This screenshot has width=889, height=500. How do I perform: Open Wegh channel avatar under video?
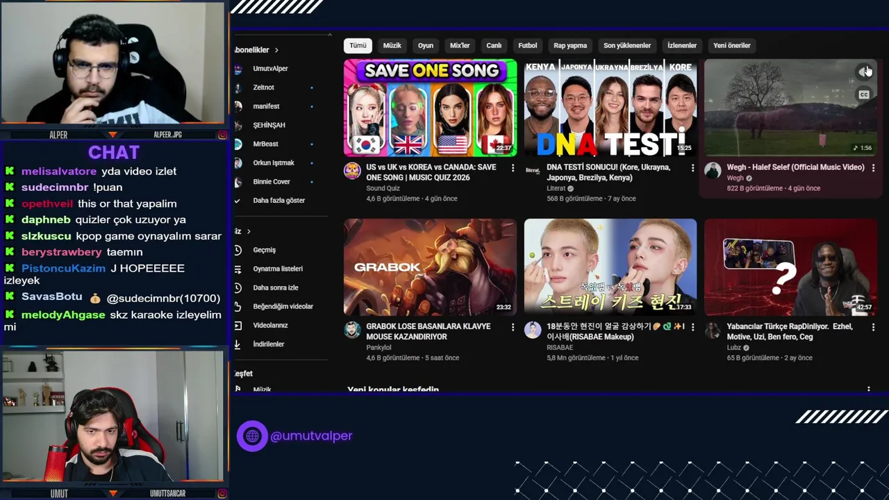point(713,171)
